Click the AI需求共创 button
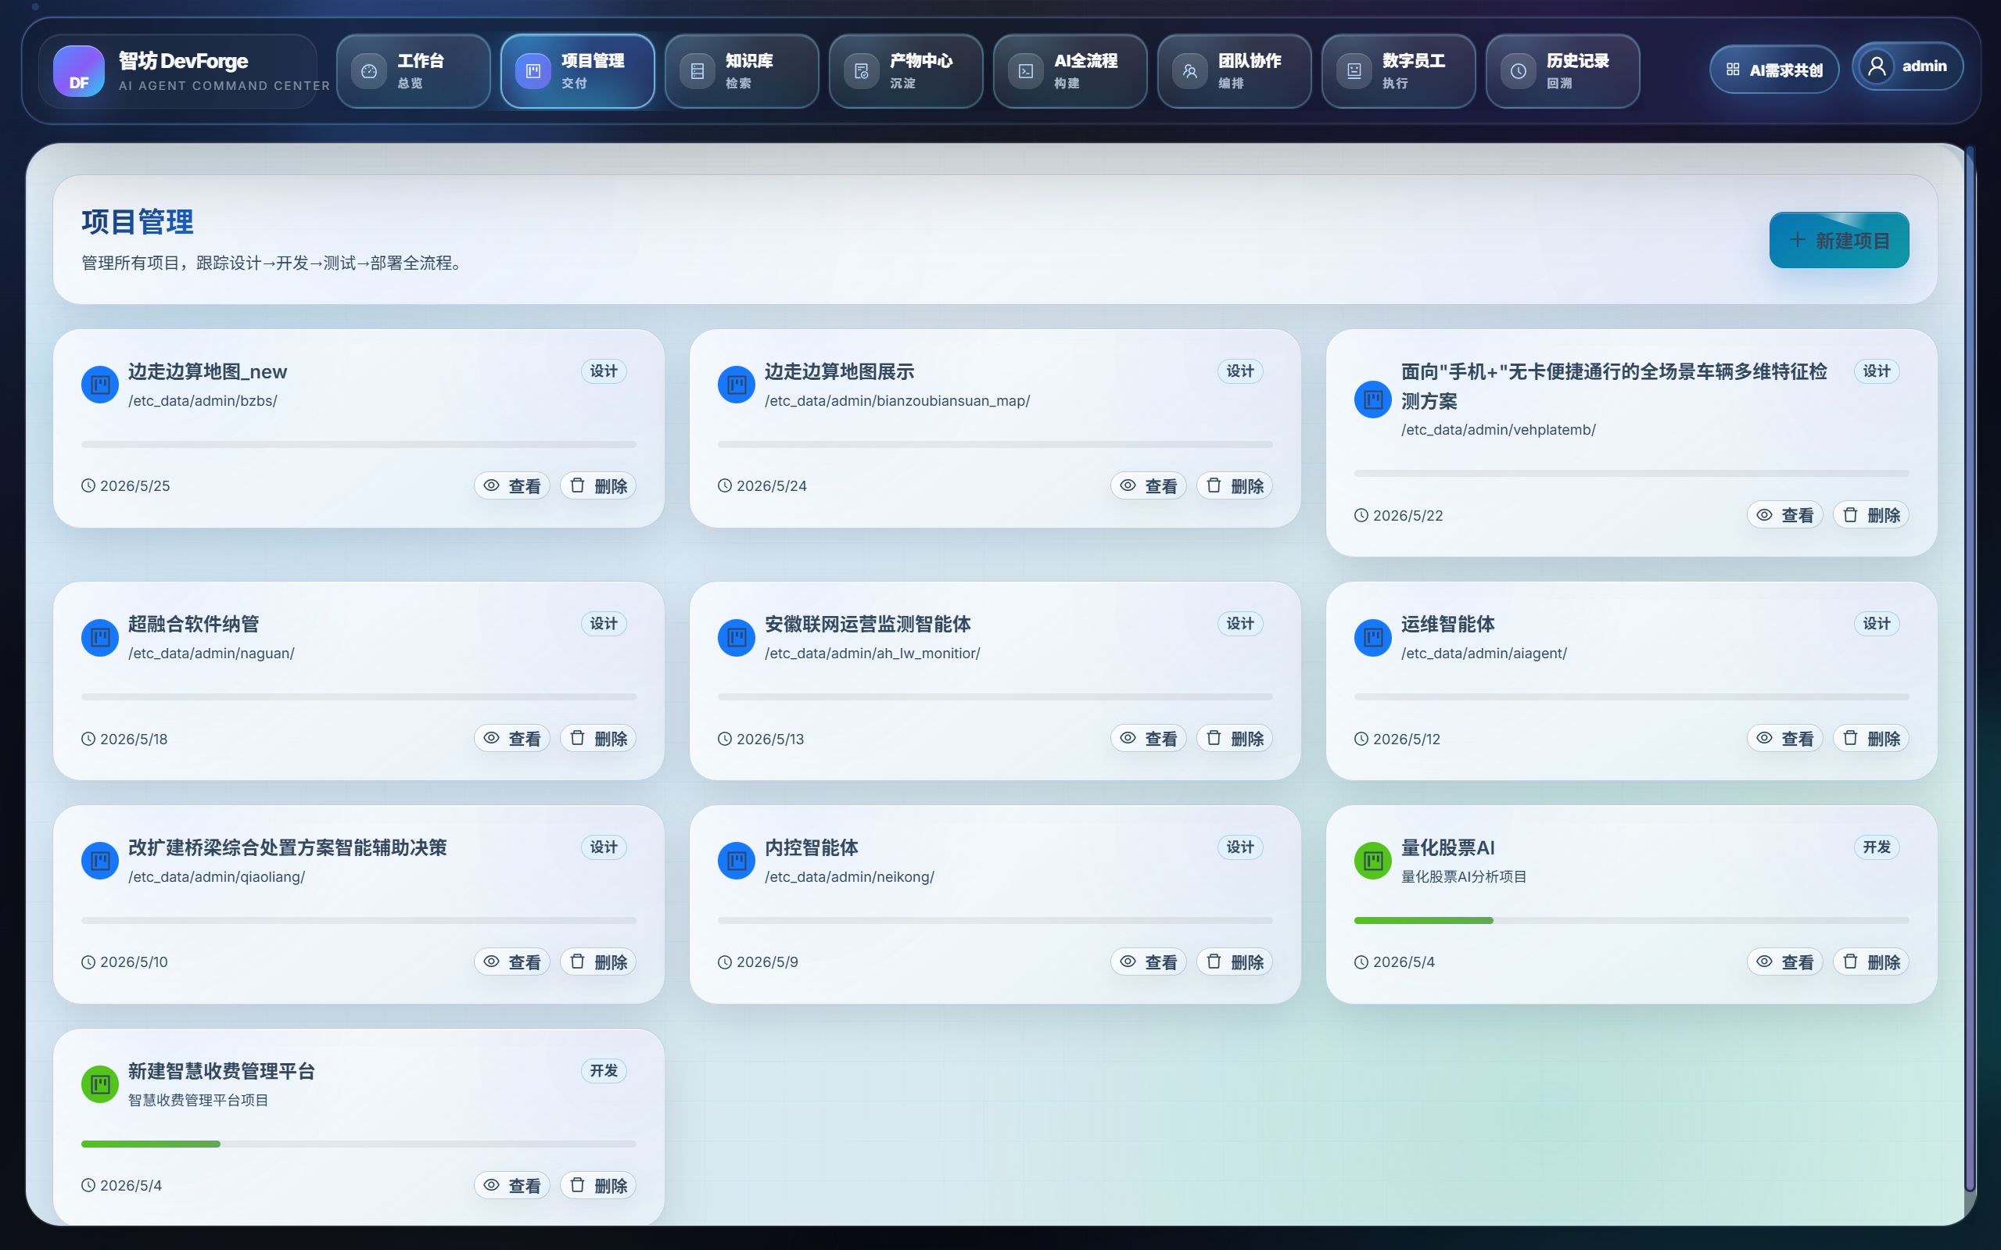This screenshot has width=2001, height=1250. click(x=1773, y=70)
